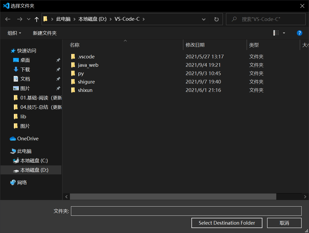
Task: Click pin icon next to 桌面
Action: coord(58,60)
